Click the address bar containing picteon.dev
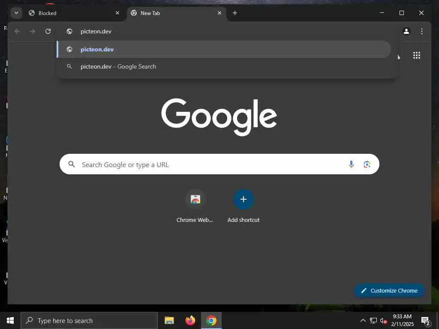This screenshot has width=439, height=329. (x=227, y=31)
